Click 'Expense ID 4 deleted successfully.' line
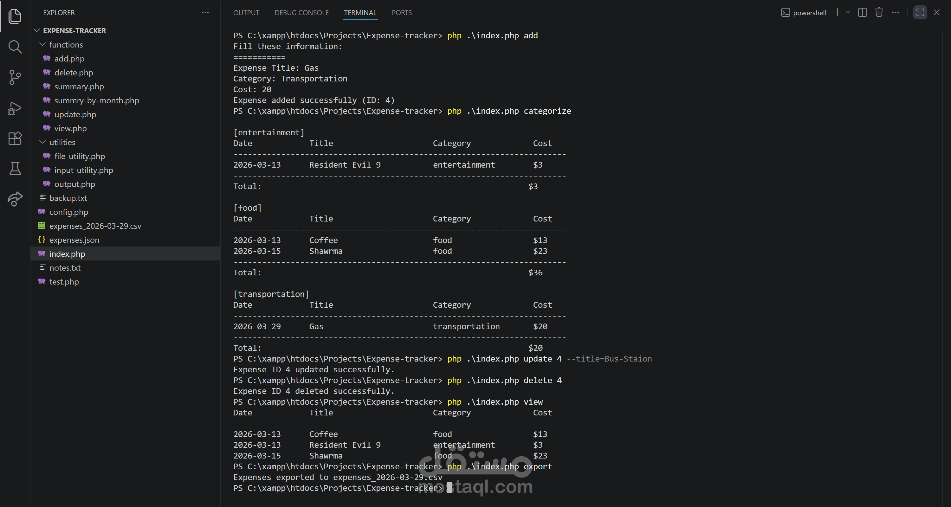The image size is (951, 507). 314,391
